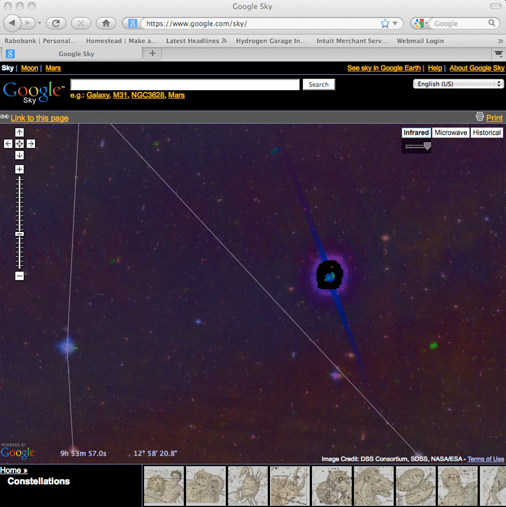The width and height of the screenshot is (506, 507).
Task: Go to the browser Home page
Action: point(106,23)
